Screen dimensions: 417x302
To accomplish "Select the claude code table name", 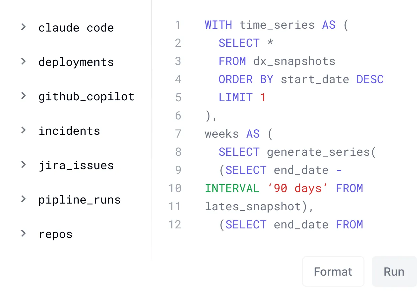I will coord(76,28).
